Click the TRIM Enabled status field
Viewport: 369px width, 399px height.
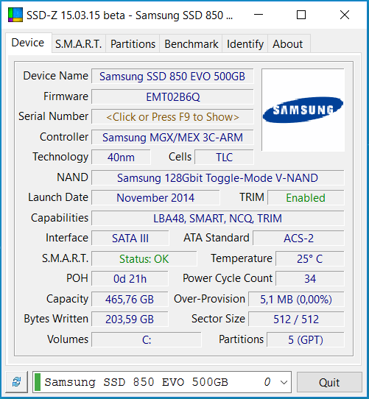(306, 198)
